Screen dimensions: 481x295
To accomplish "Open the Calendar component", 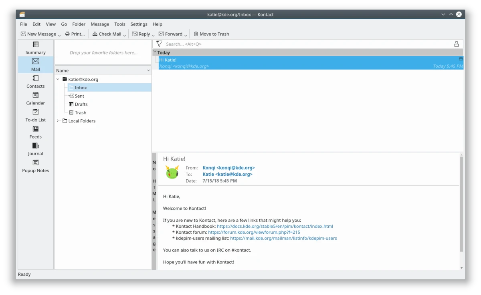I will (x=36, y=98).
